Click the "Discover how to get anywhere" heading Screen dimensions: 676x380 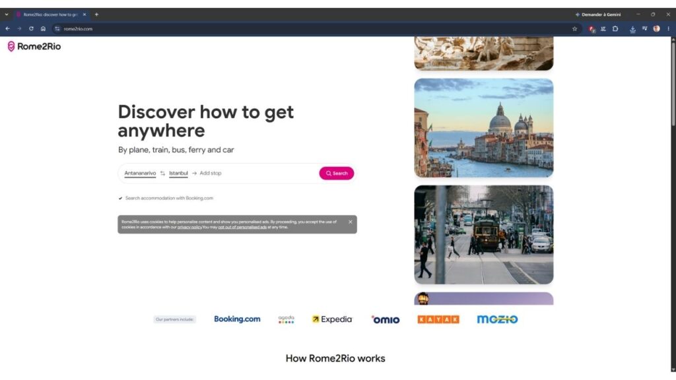pos(206,121)
